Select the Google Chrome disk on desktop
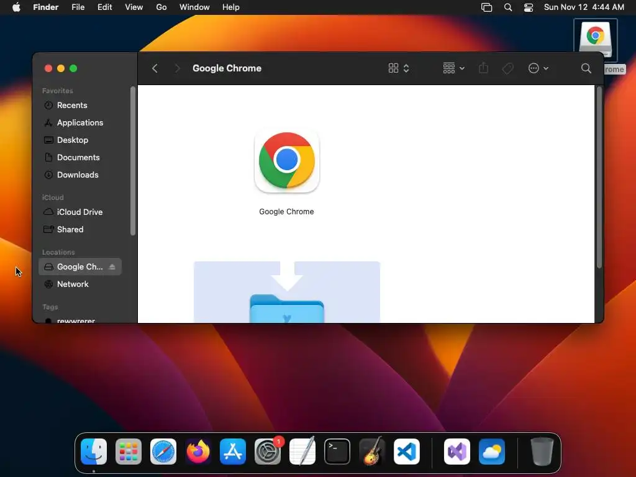The image size is (636, 477). click(596, 40)
